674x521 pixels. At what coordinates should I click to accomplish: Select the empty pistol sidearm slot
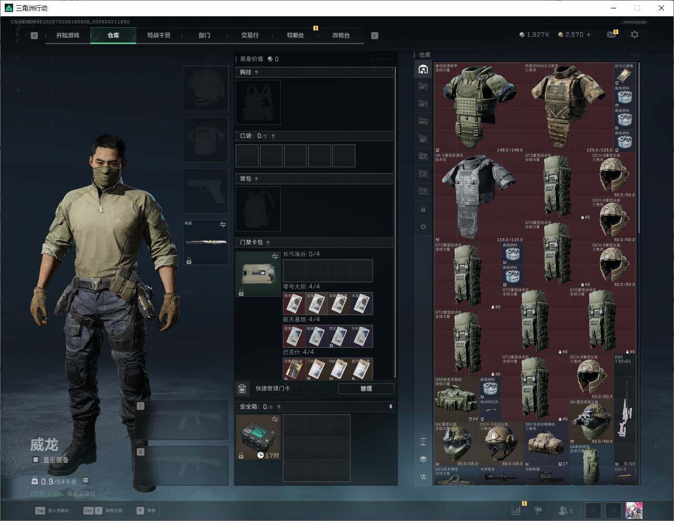coord(206,191)
